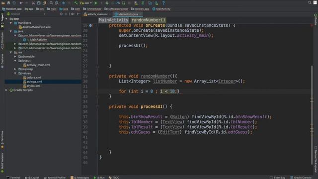This screenshot has height=179, width=318.
Task: Click the SDK Manager toolbar icon
Action: pyautogui.click(x=157, y=3)
